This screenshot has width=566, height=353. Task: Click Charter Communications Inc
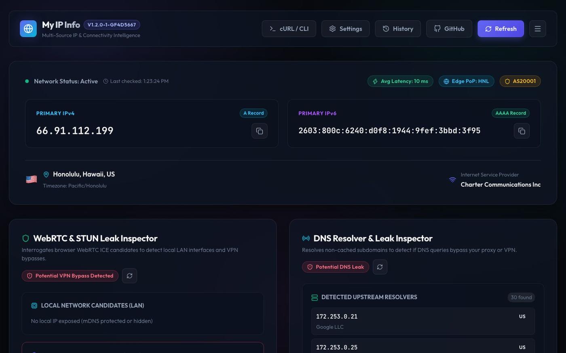501,184
